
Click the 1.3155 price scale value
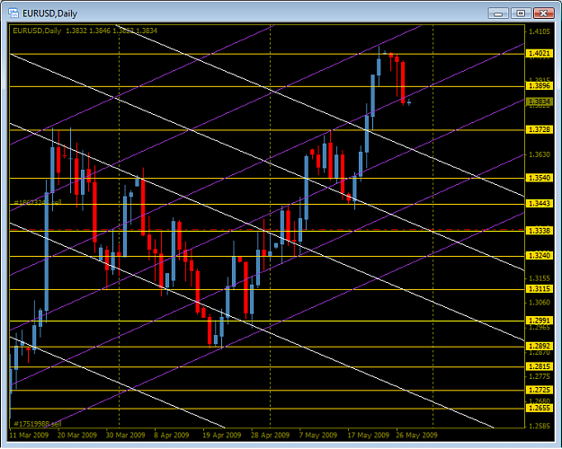point(539,278)
